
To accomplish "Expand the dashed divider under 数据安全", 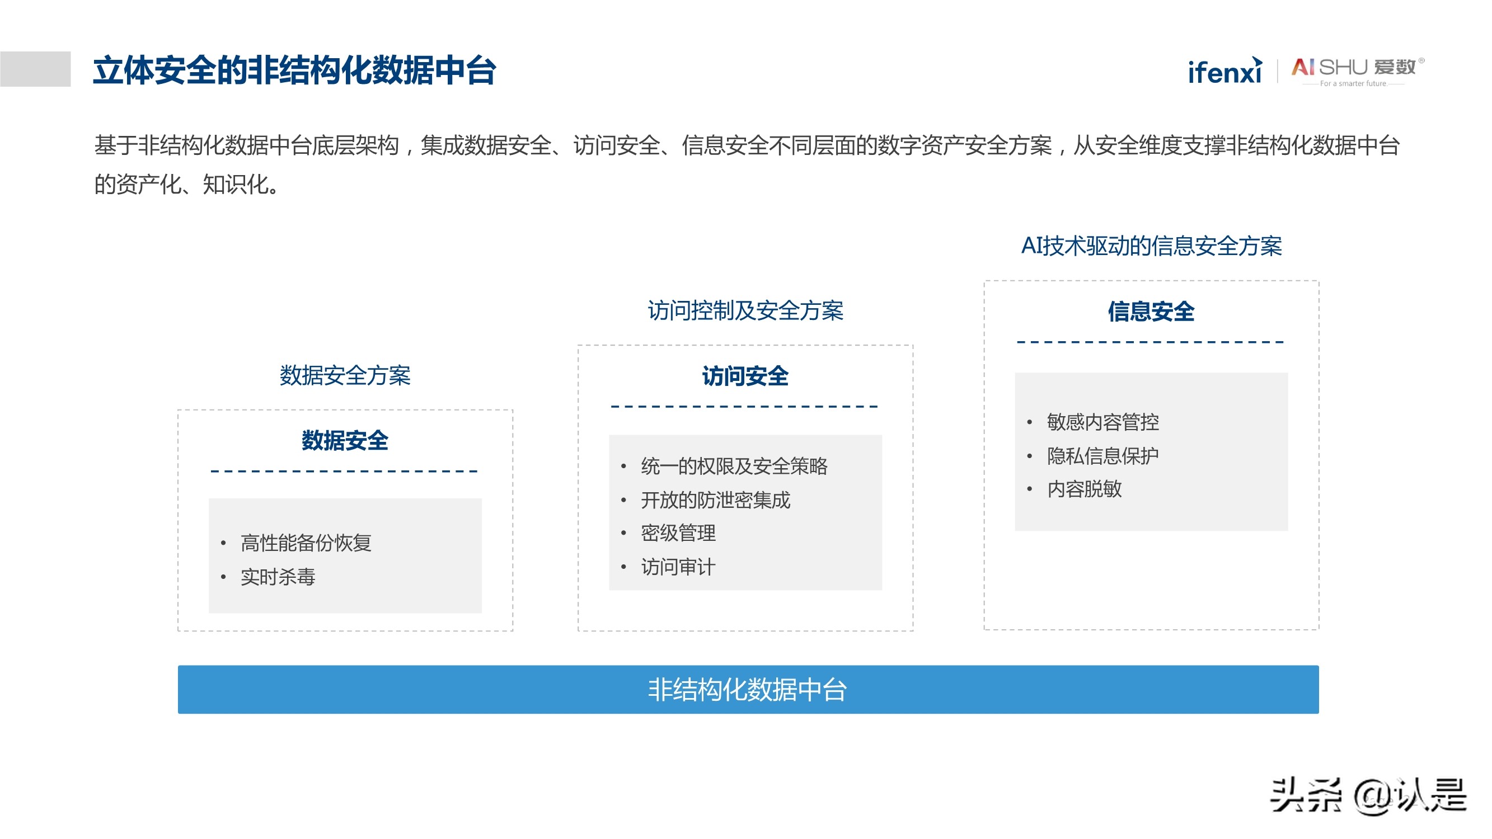I will click(344, 473).
